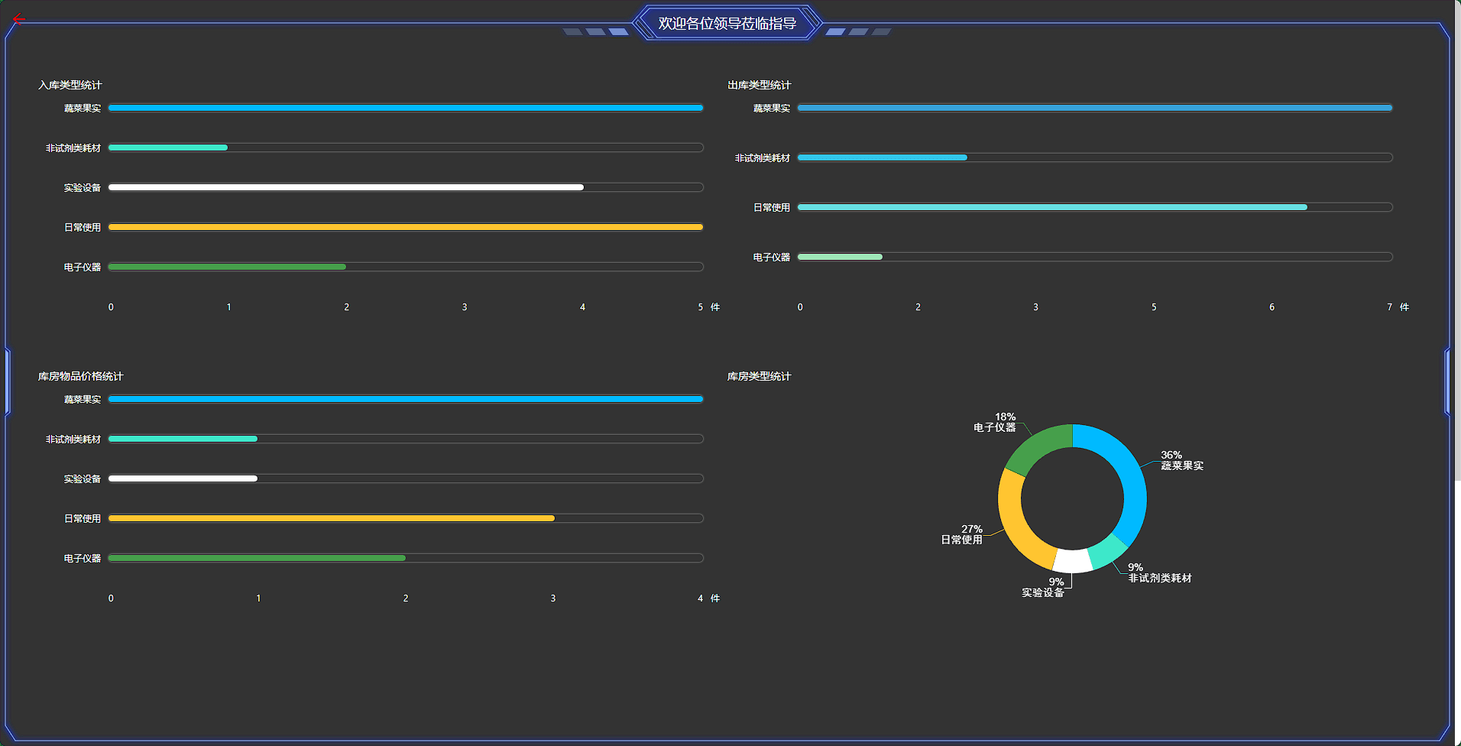Select the 非试剂类耗材 bar in 库房物品价格统计
This screenshot has height=746, width=1461.
[x=183, y=439]
